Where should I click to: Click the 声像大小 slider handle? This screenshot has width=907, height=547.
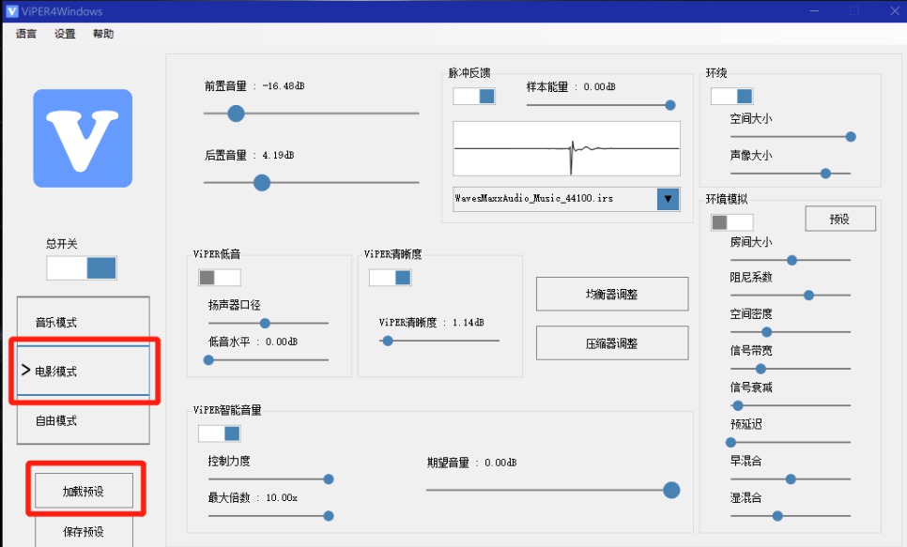[826, 174]
